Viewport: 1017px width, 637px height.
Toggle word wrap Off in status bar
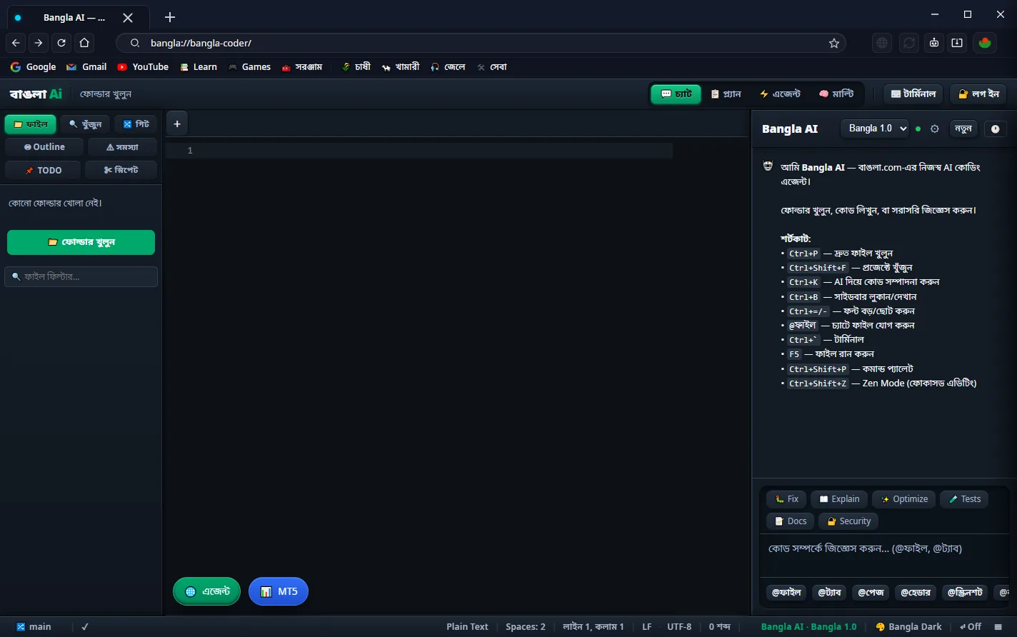(971, 626)
